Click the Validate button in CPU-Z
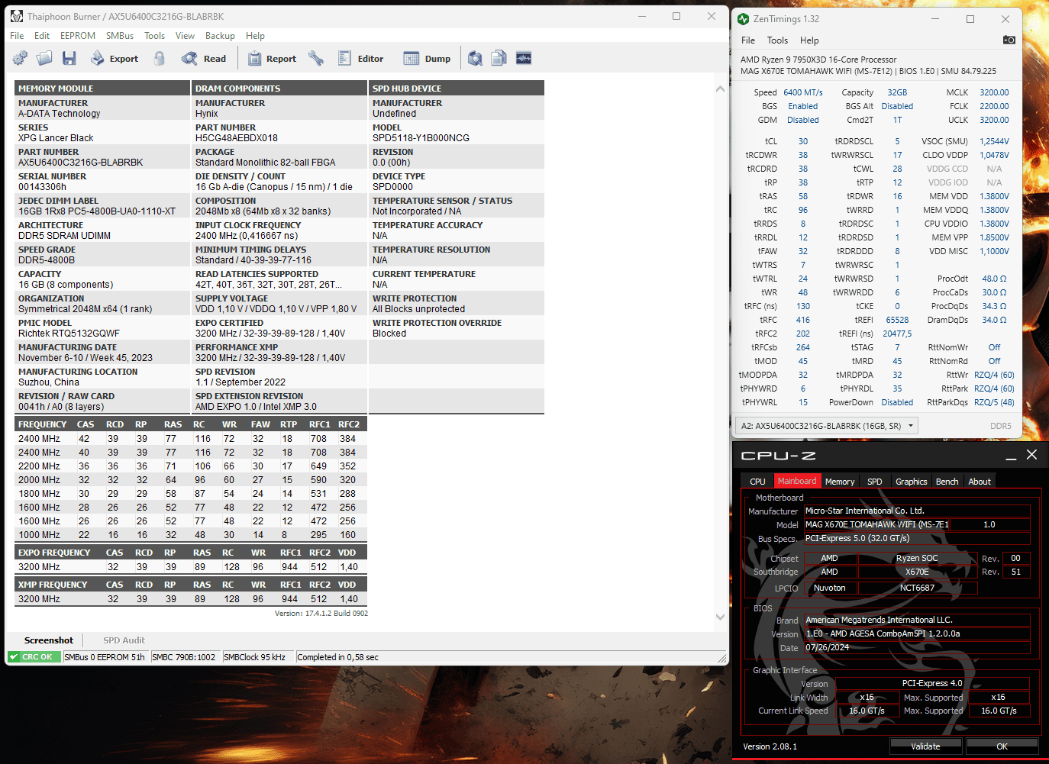1049x764 pixels. 925,746
